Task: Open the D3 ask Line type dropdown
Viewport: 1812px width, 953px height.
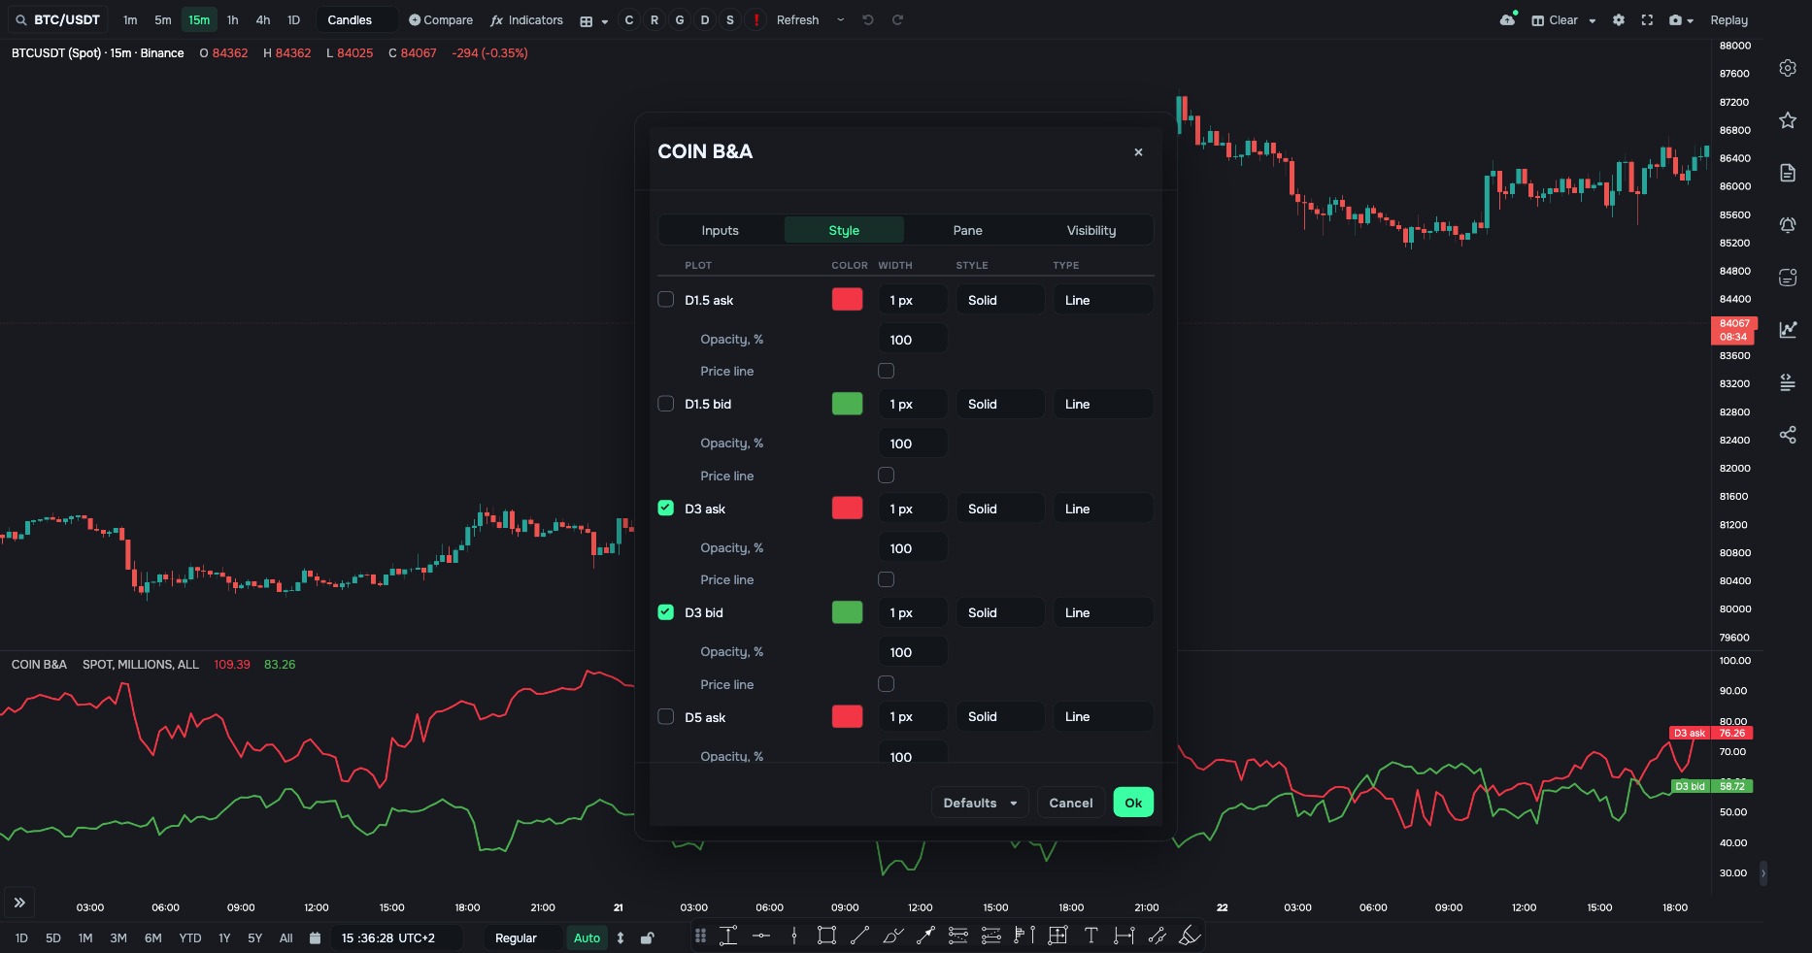Action: (1103, 509)
